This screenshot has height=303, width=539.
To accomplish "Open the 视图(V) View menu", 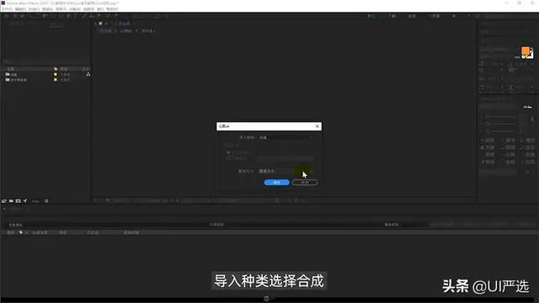I will click(x=88, y=9).
